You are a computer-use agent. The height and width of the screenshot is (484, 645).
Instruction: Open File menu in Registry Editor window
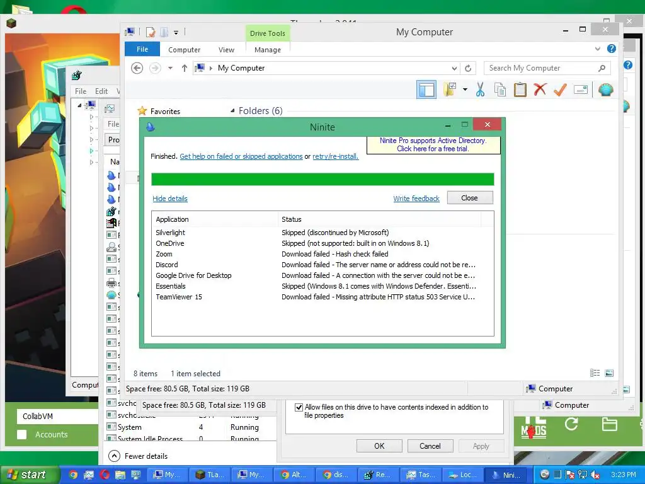[x=81, y=91]
